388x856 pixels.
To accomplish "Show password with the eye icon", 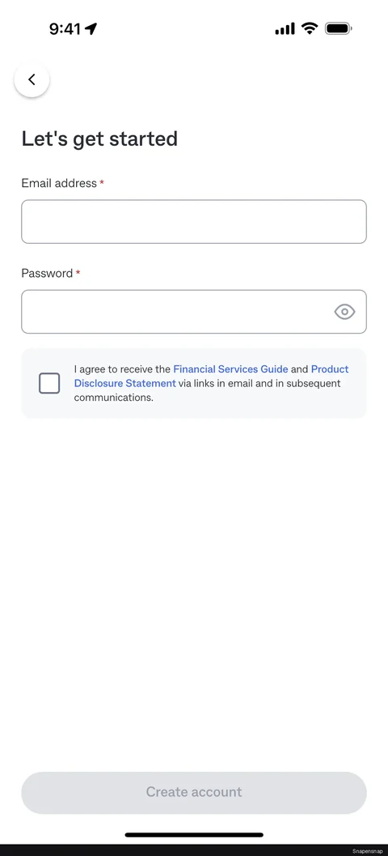I will (x=344, y=312).
